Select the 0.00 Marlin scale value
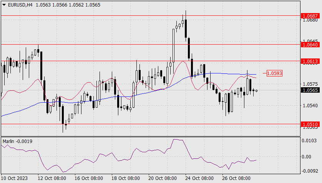This screenshot has height=183, width=322. 306,157
